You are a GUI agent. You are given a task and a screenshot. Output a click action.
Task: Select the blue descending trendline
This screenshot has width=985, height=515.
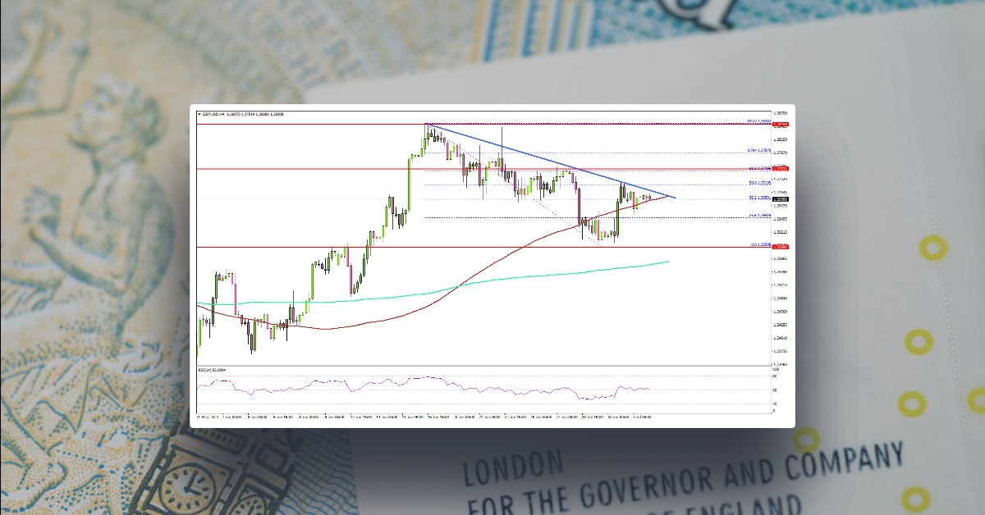(x=550, y=162)
